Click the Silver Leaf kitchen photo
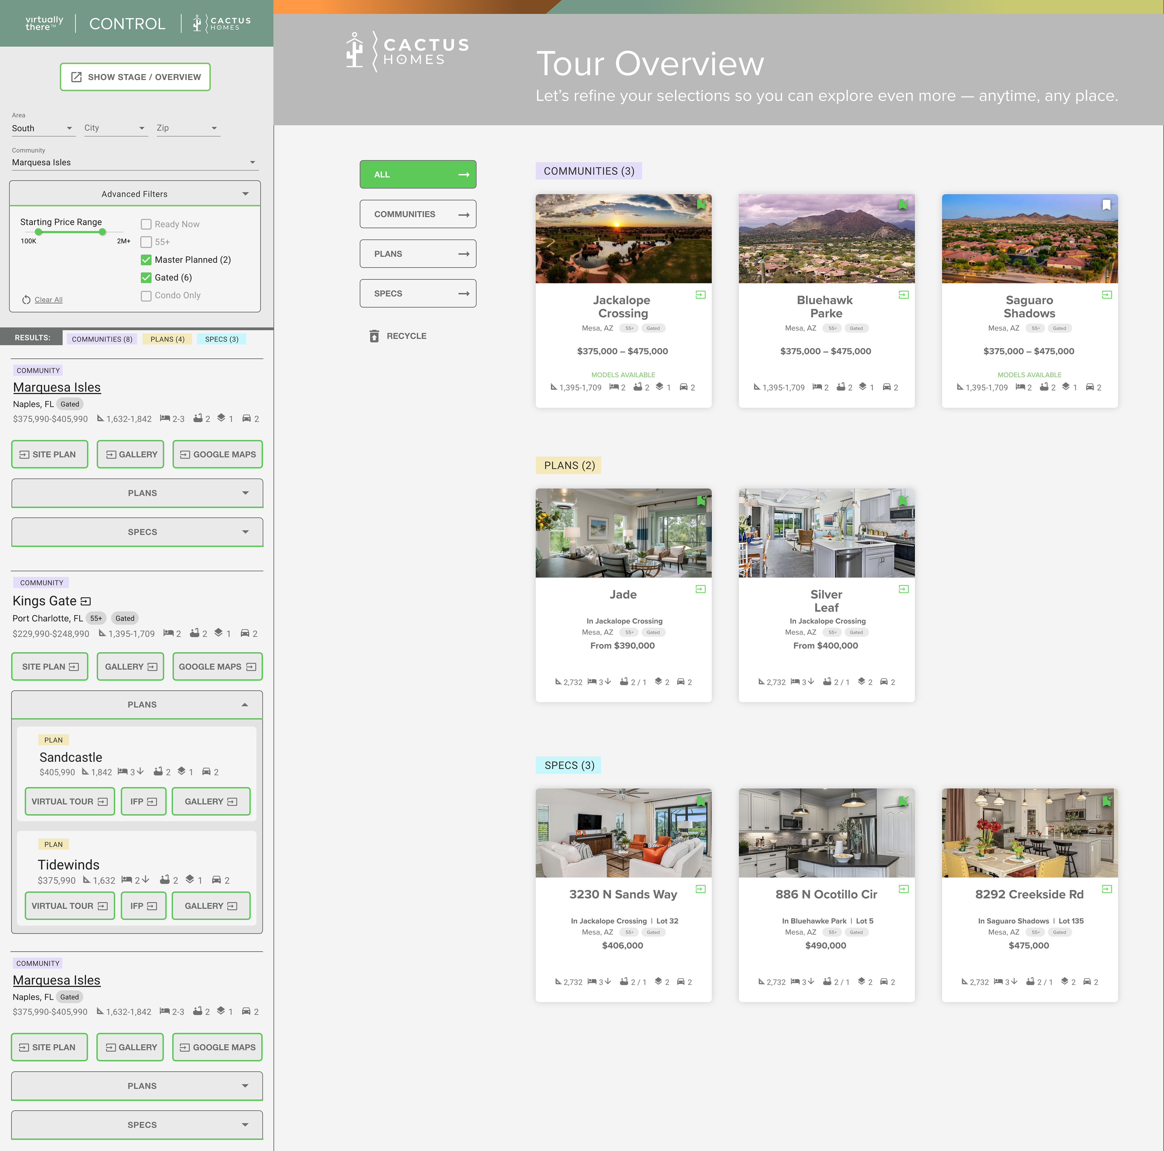The height and width of the screenshot is (1151, 1164). click(827, 533)
